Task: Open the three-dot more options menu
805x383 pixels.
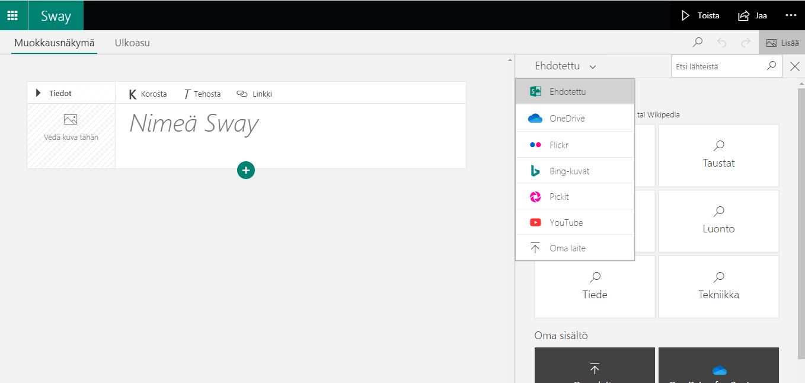Action: [x=791, y=15]
